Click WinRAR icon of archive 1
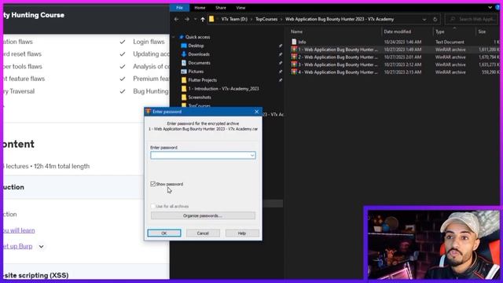503x283 pixels. pos(294,50)
